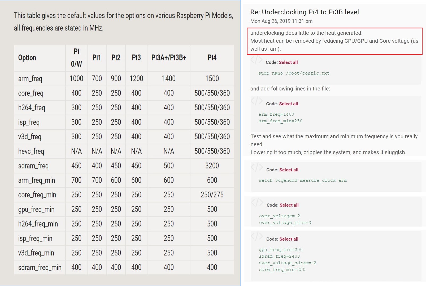Click the code icon above over_voltage=-2 snippet
The height and width of the screenshot is (286, 426).
(257, 203)
